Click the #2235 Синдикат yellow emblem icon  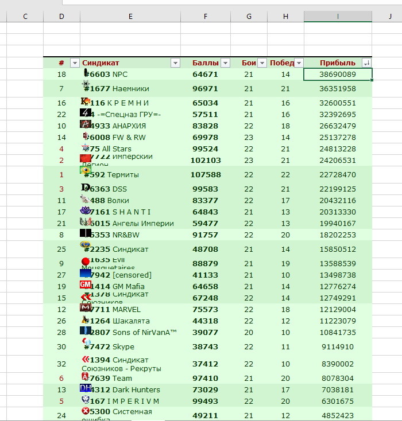click(x=85, y=244)
